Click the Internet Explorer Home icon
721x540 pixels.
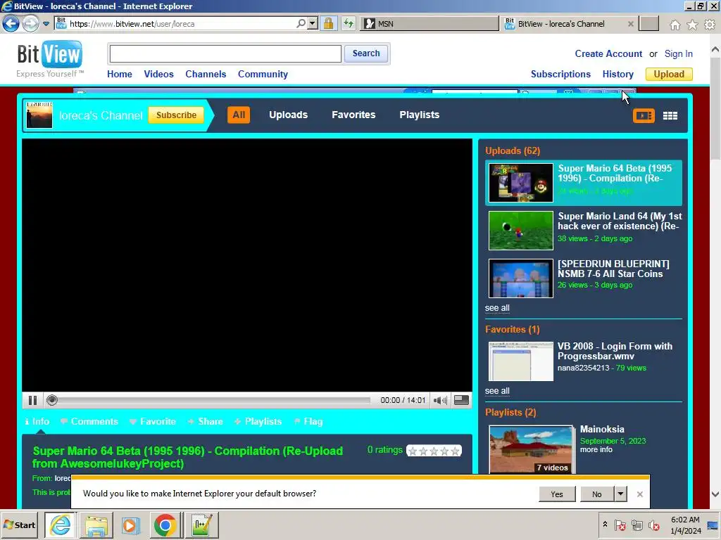pyautogui.click(x=675, y=25)
